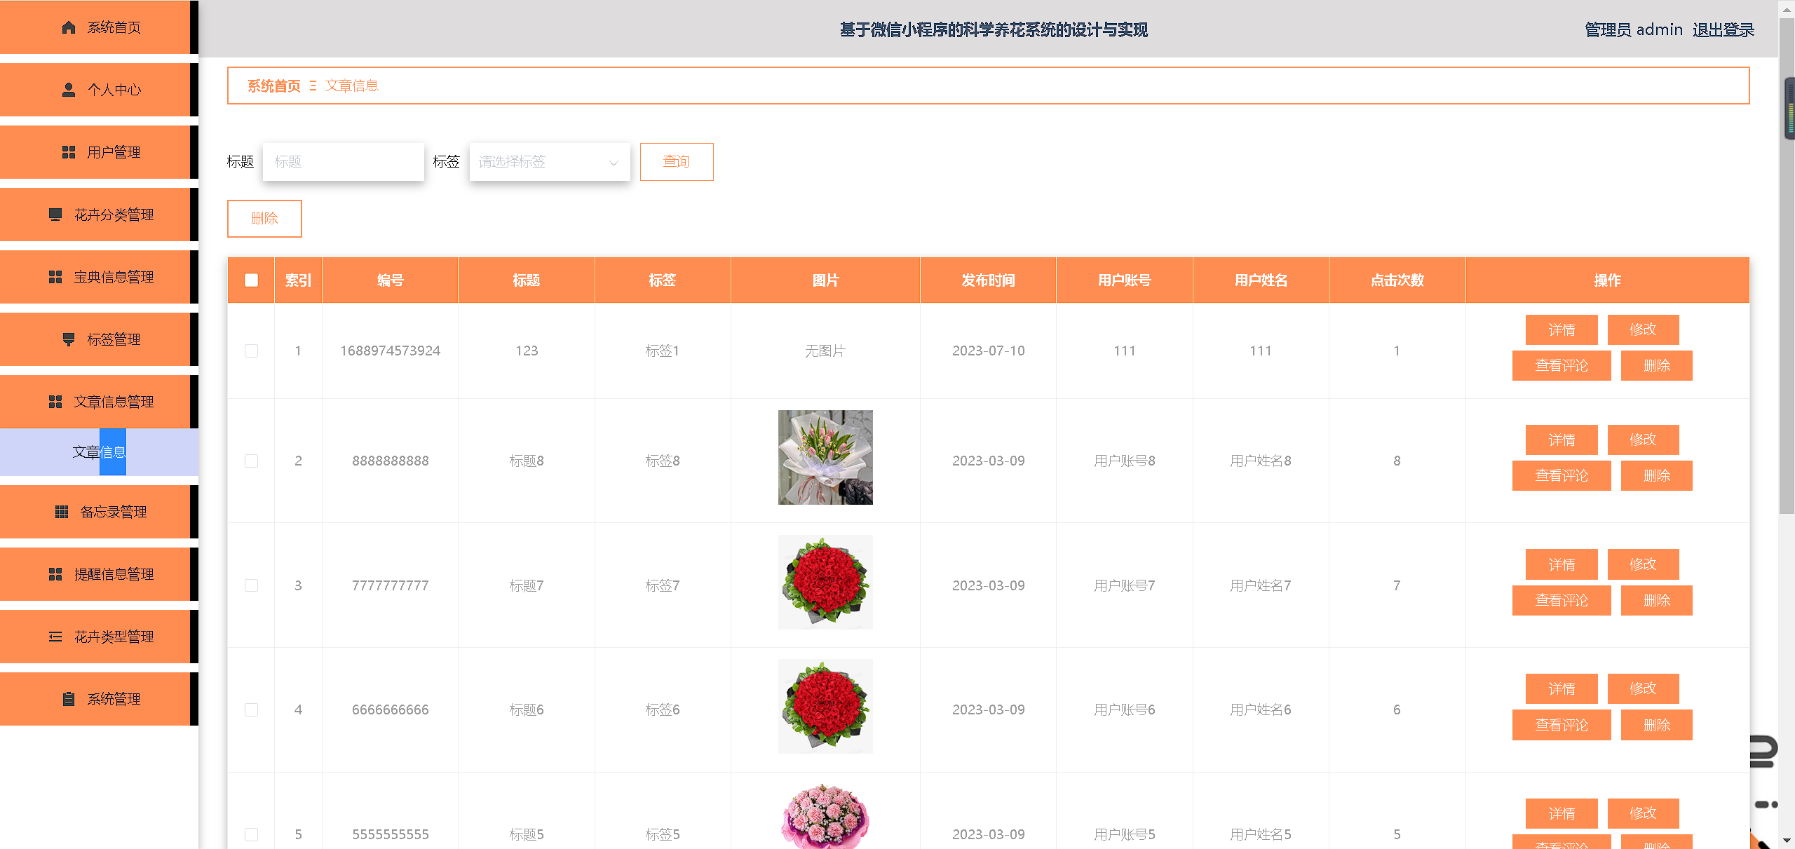Screen dimensions: 1795x849
Task: Toggle the select-all checkbox in table header
Action: [251, 280]
